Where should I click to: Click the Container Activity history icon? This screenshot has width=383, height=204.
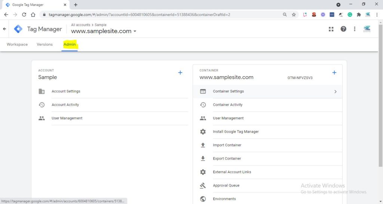point(203,105)
